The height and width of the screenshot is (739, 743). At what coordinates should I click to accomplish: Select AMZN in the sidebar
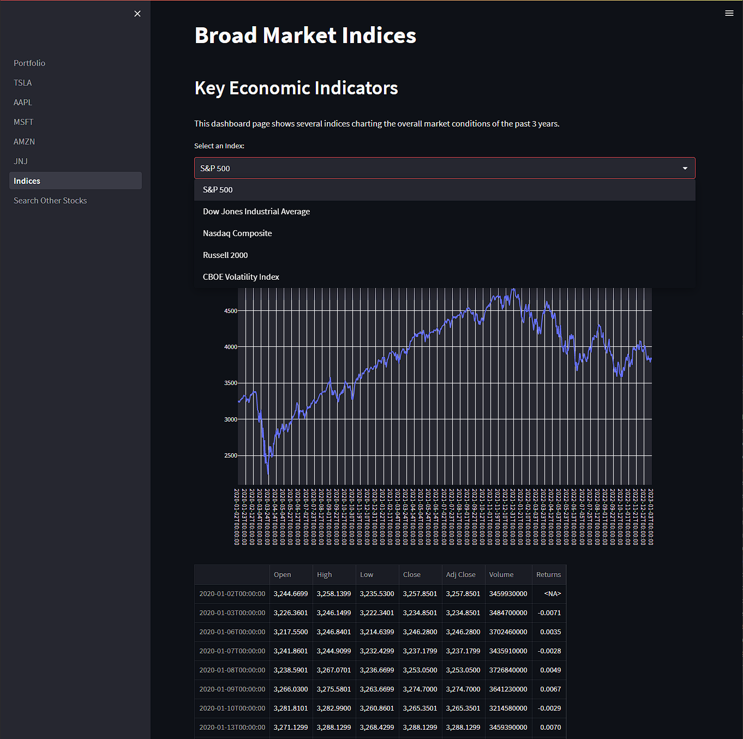pos(24,141)
